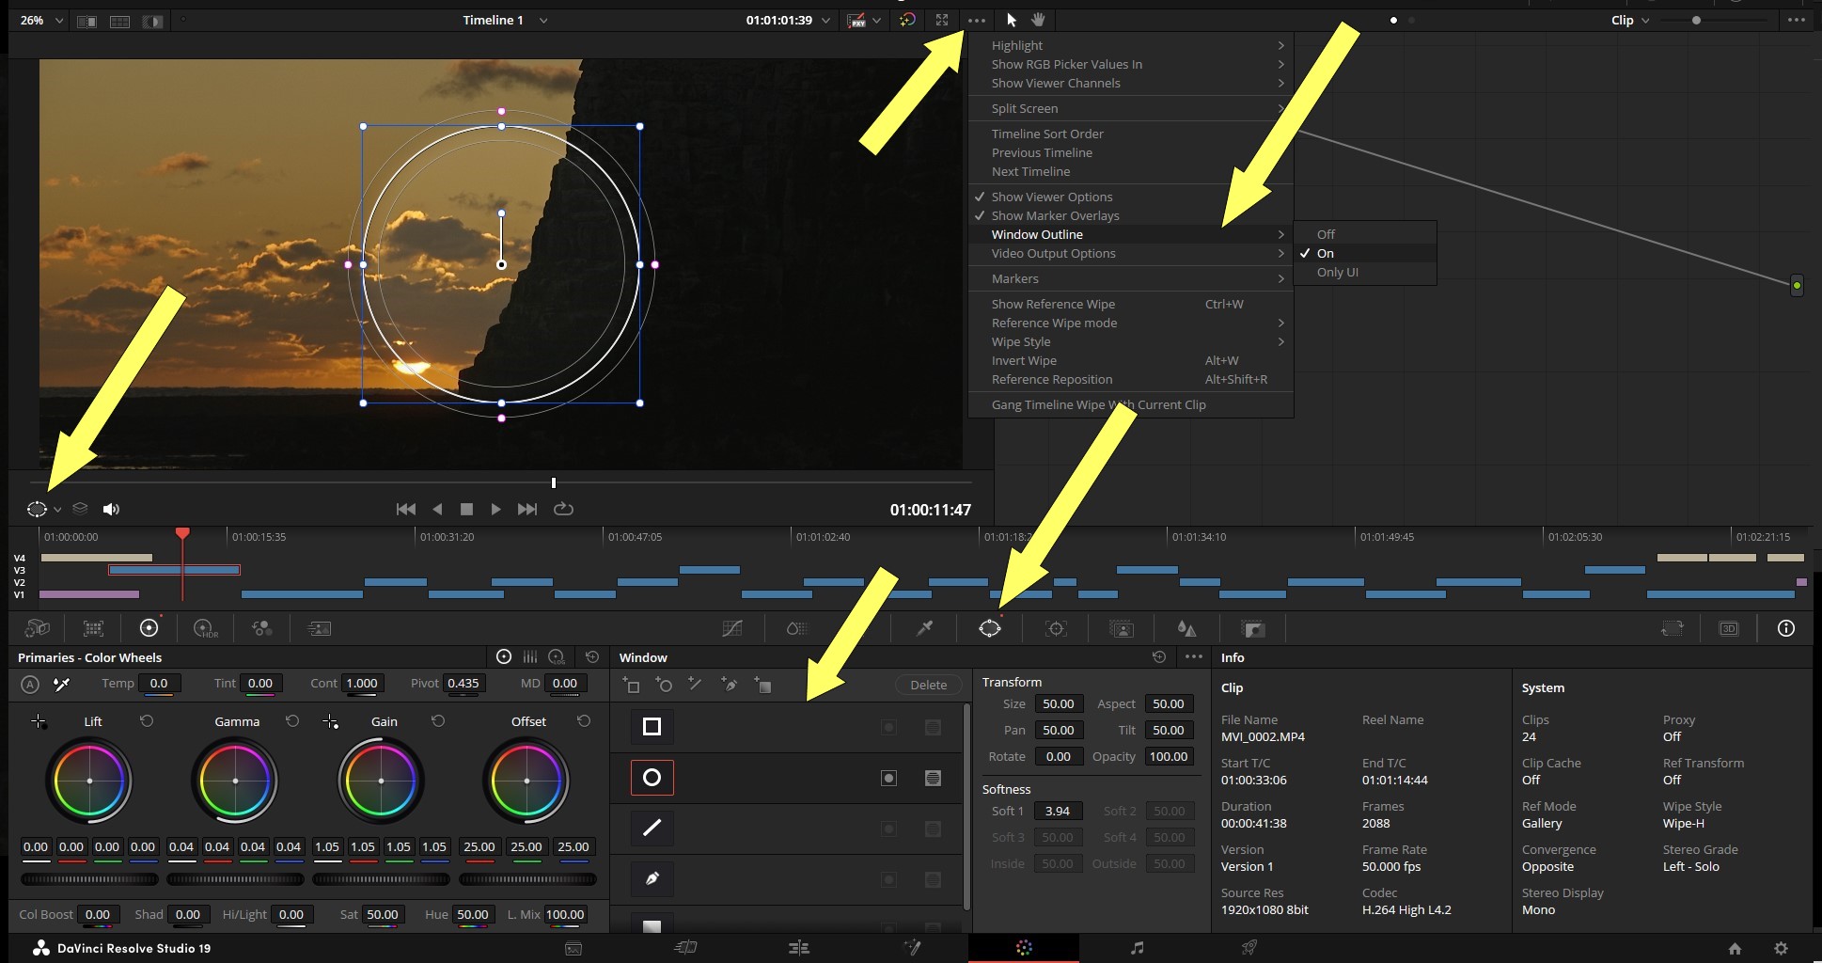Switch viewer to enhanced full screen
Image resolution: width=1822 pixels, height=963 pixels.
tap(942, 20)
